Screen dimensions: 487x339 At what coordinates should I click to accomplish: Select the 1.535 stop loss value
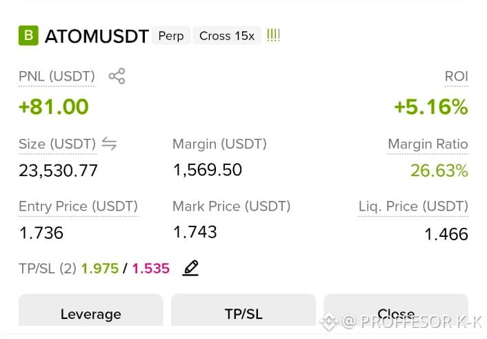tap(151, 269)
